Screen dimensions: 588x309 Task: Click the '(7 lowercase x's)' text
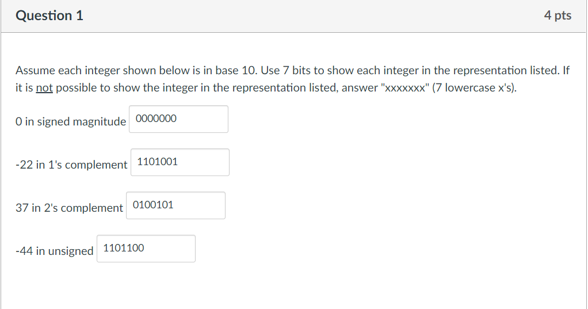(x=475, y=87)
